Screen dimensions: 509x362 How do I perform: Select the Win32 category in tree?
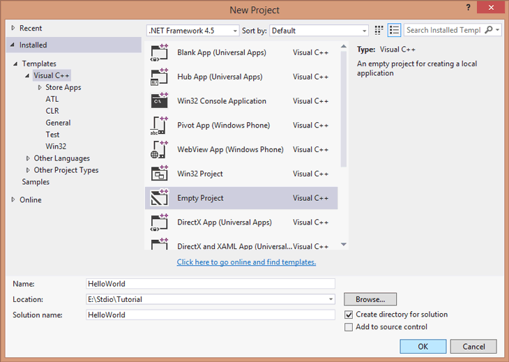coord(56,146)
